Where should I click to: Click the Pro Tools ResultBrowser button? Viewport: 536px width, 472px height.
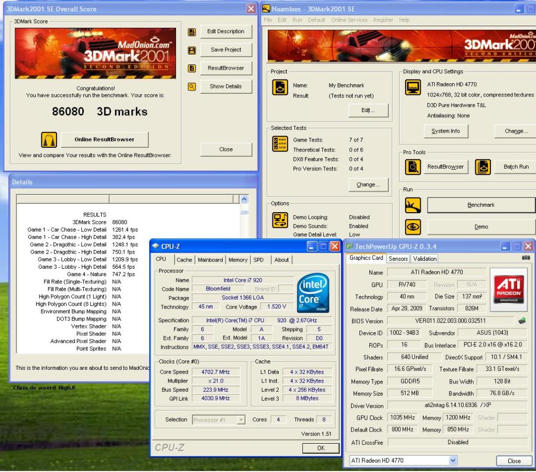tap(445, 167)
